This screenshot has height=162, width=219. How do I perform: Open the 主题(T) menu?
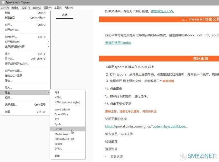click(x=58, y=8)
